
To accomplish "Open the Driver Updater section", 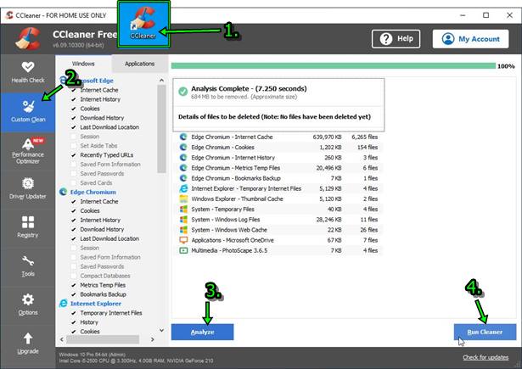I will point(28,188).
